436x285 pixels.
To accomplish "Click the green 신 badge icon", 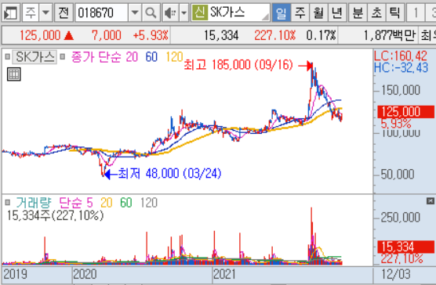I will (x=199, y=13).
